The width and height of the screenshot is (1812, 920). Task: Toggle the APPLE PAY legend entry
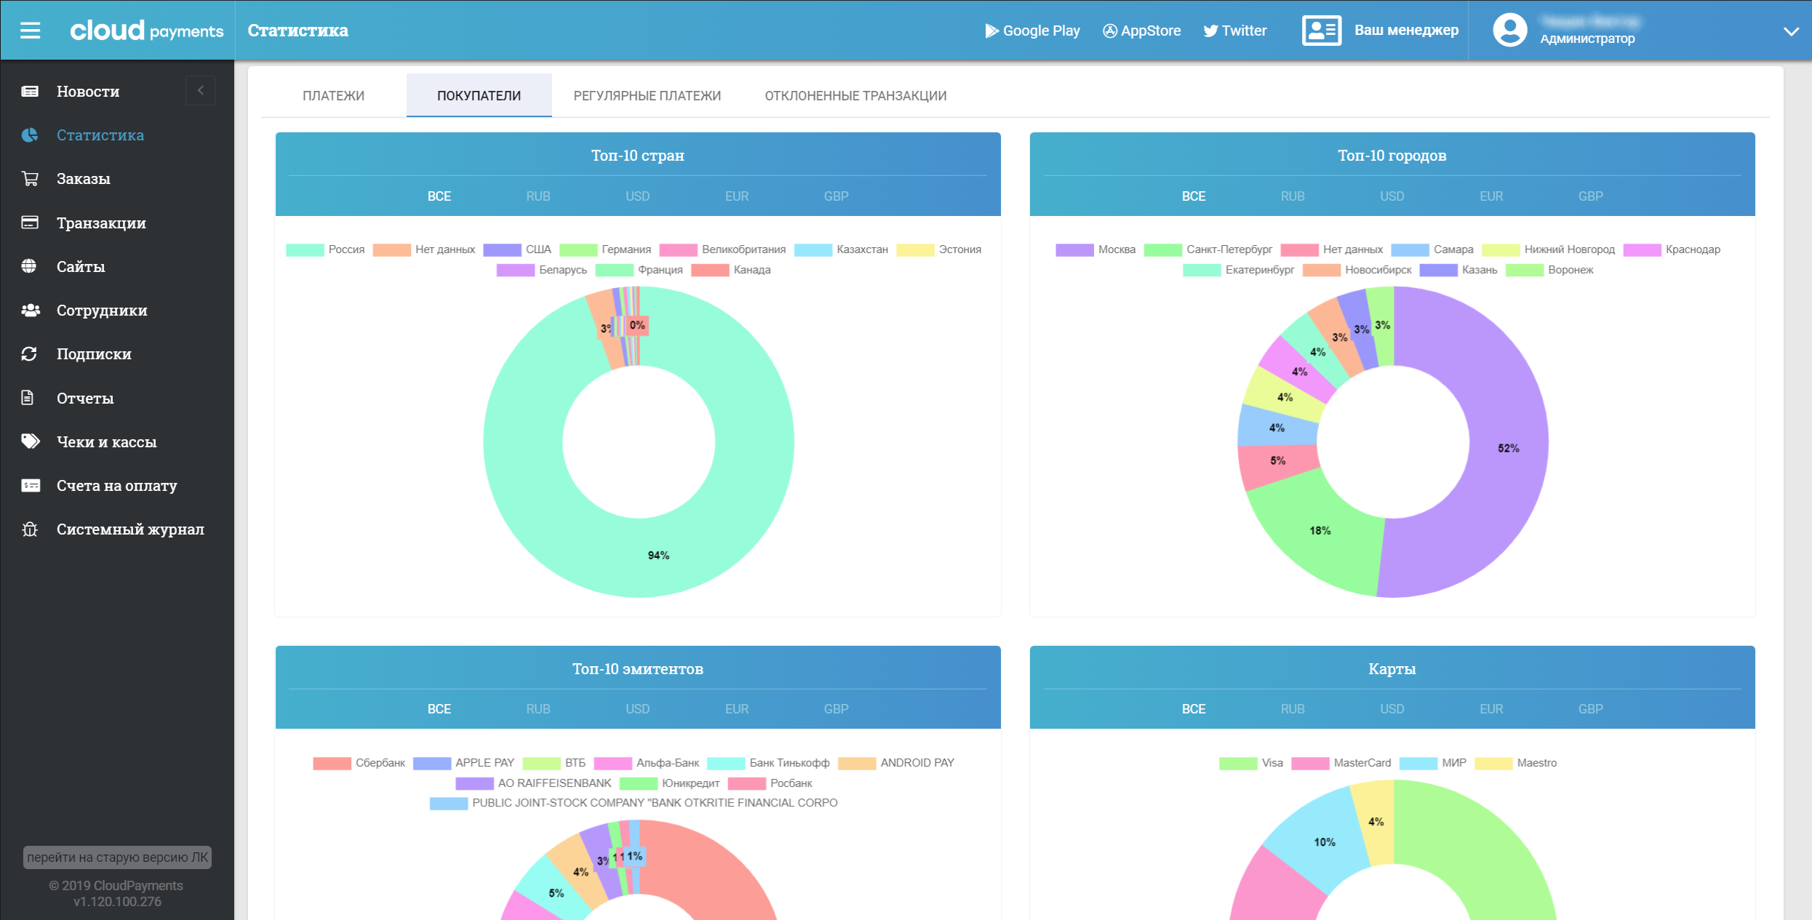463,764
